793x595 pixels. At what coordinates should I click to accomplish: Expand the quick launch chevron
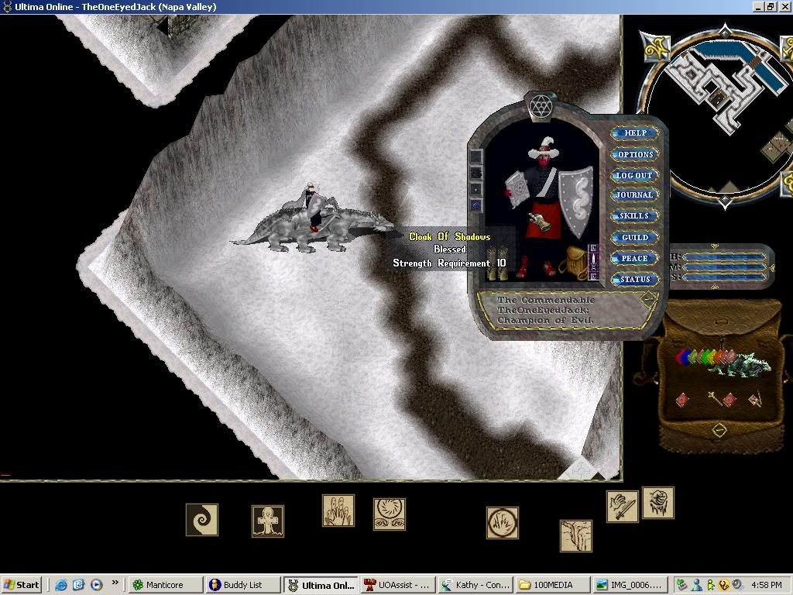tap(115, 583)
